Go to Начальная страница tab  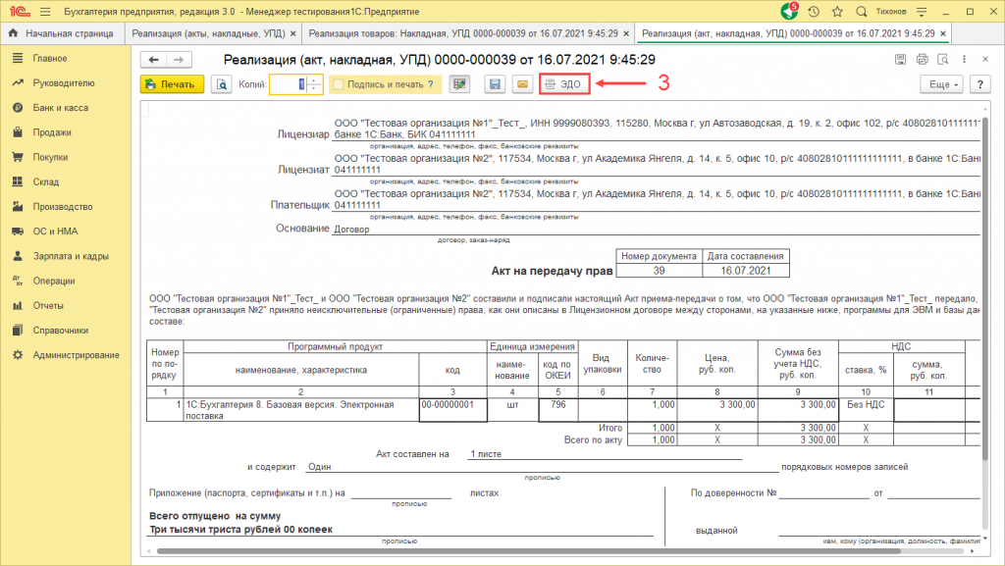[x=62, y=33]
